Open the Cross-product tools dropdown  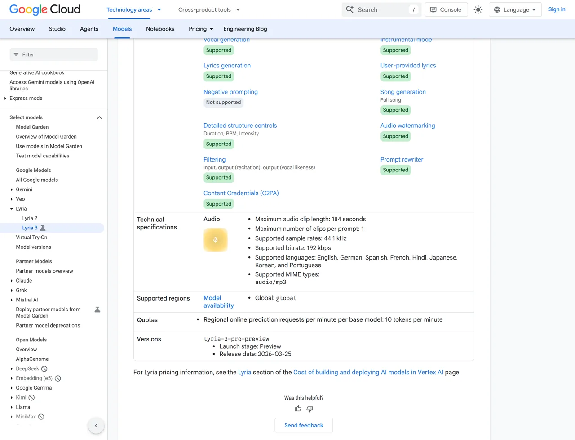coord(209,9)
